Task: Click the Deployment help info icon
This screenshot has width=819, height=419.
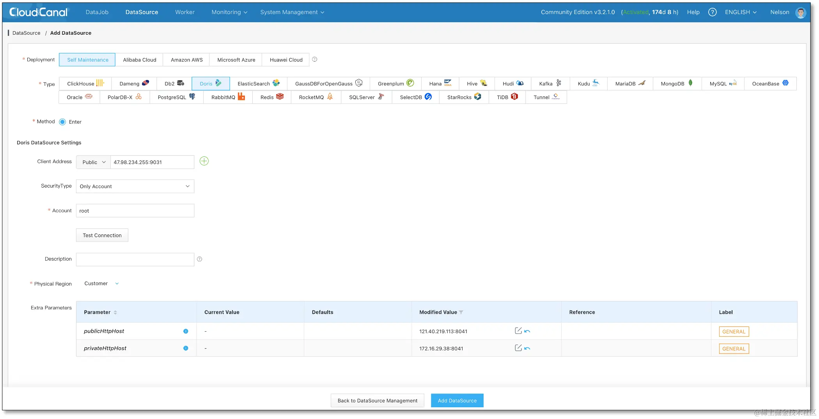Action: tap(315, 59)
